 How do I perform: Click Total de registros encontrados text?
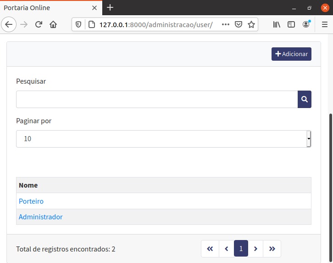click(66, 249)
